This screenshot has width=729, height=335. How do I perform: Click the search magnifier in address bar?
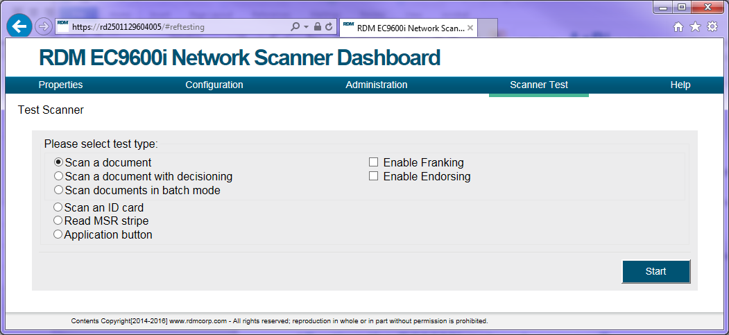click(x=295, y=27)
